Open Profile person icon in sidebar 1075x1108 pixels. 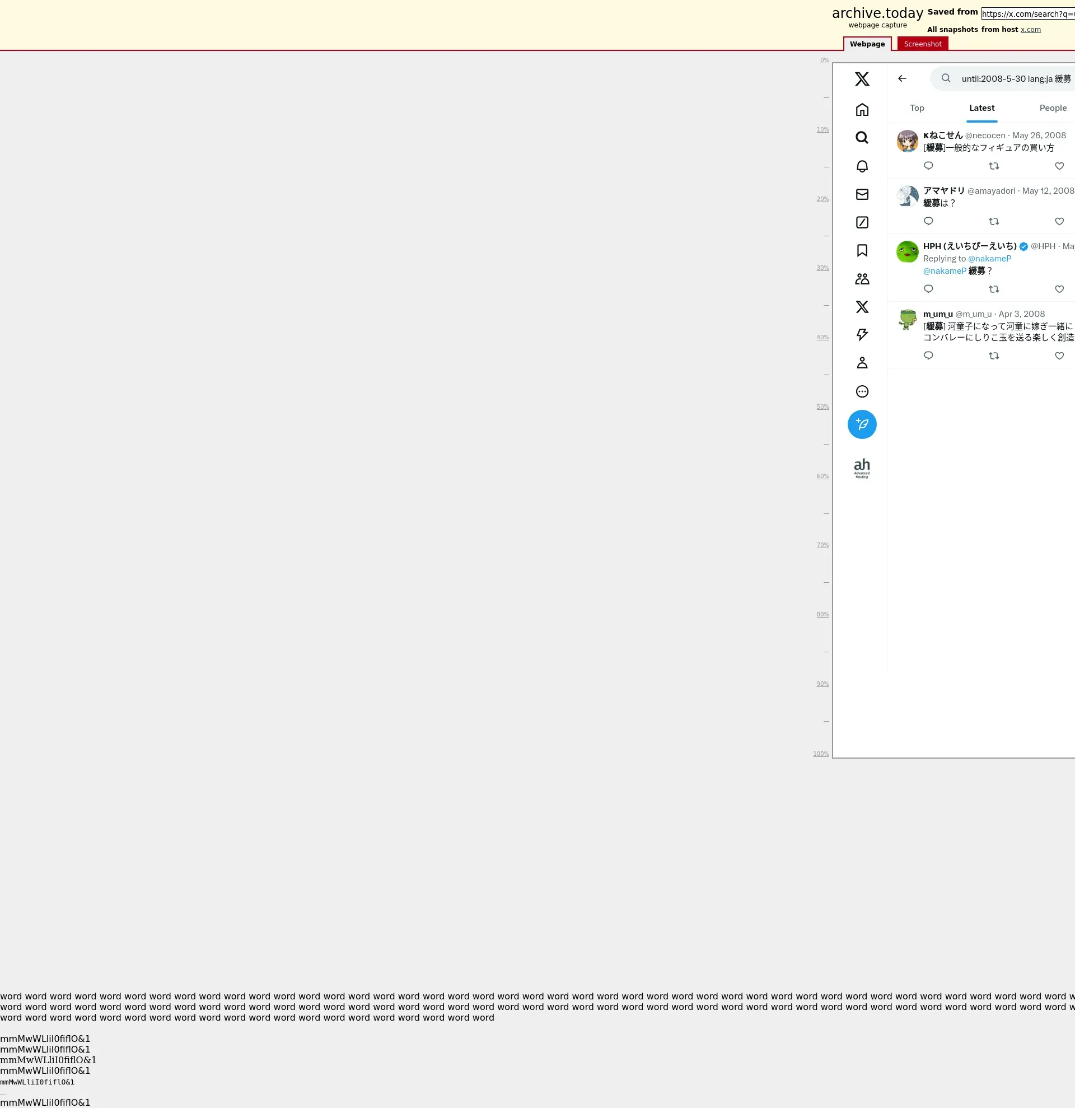point(861,363)
